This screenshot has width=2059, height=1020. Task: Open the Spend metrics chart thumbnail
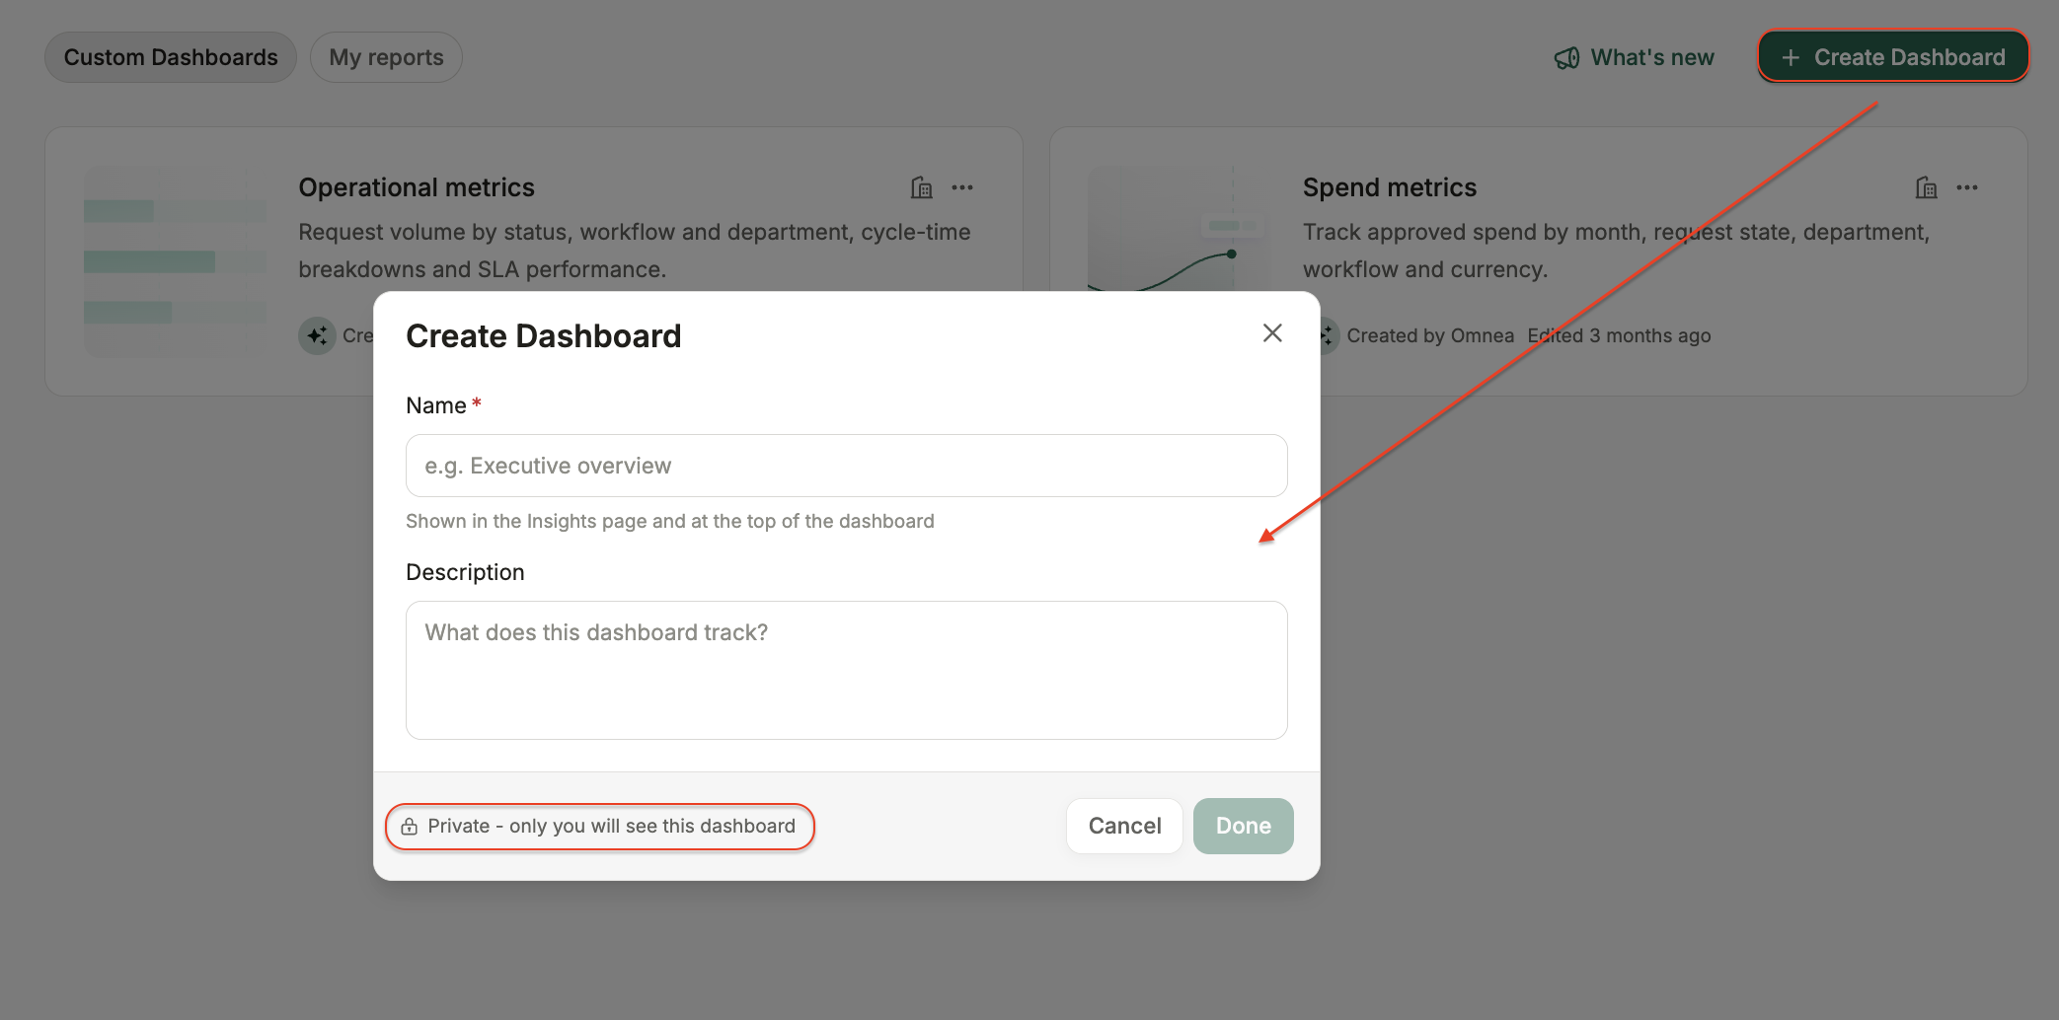pyautogui.click(x=1177, y=229)
